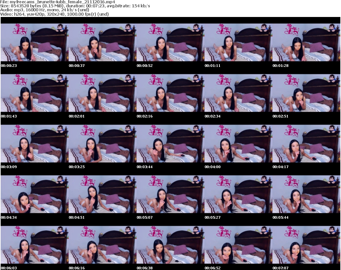Screen dimensions: 341x270
Task: Click the timecode reading 00:05:07
Action: pyautogui.click(x=145, y=217)
